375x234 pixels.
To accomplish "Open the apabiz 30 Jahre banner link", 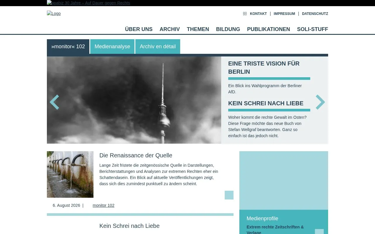I will coord(88,3).
